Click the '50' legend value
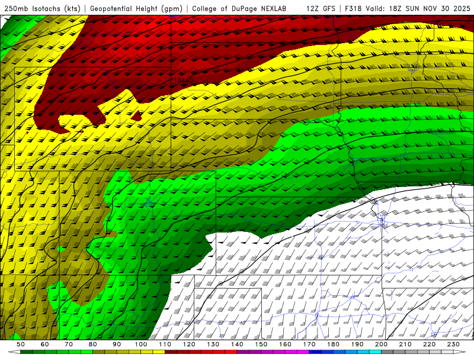Viewport: 474px width, 355px height. click(21, 344)
